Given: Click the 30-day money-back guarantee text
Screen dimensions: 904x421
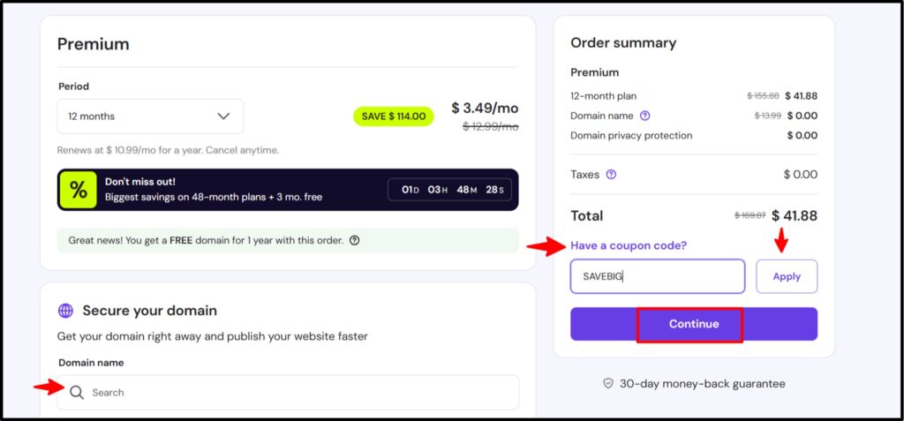Looking at the screenshot, I should pos(702,384).
